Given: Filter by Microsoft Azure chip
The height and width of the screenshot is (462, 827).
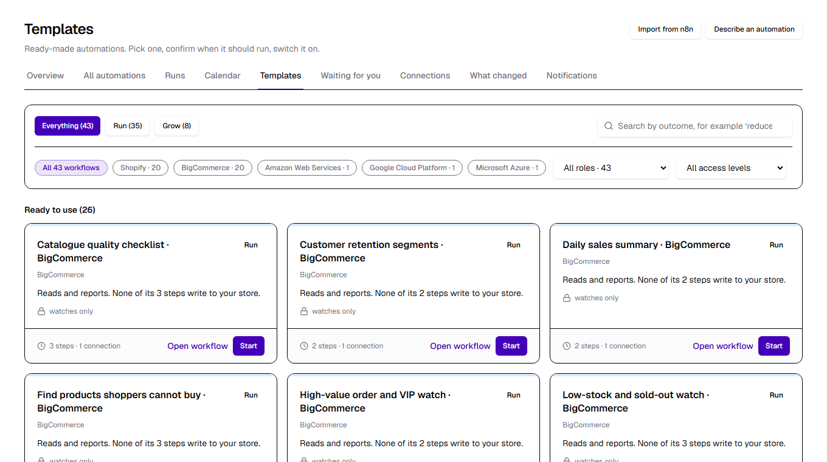Looking at the screenshot, I should click(x=507, y=168).
